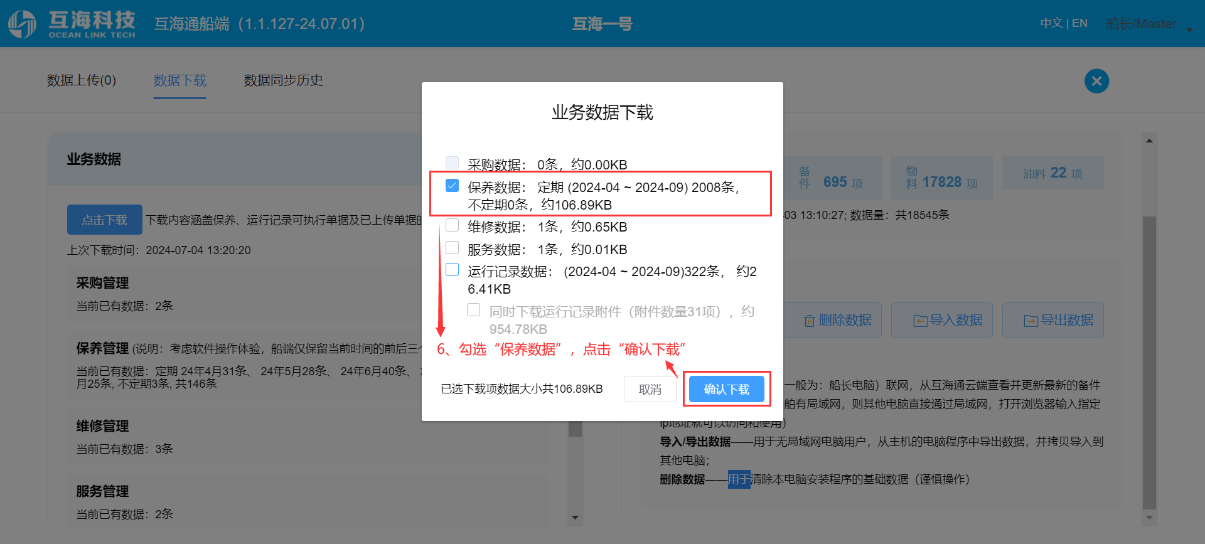Click the 业务数据下载 dialog title

click(x=602, y=112)
